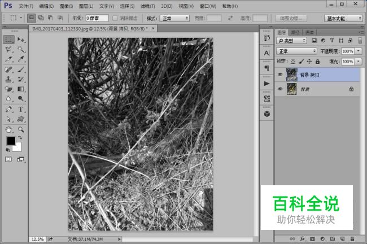
Task: Select the Blur tool
Action: pyautogui.click(x=8, y=99)
